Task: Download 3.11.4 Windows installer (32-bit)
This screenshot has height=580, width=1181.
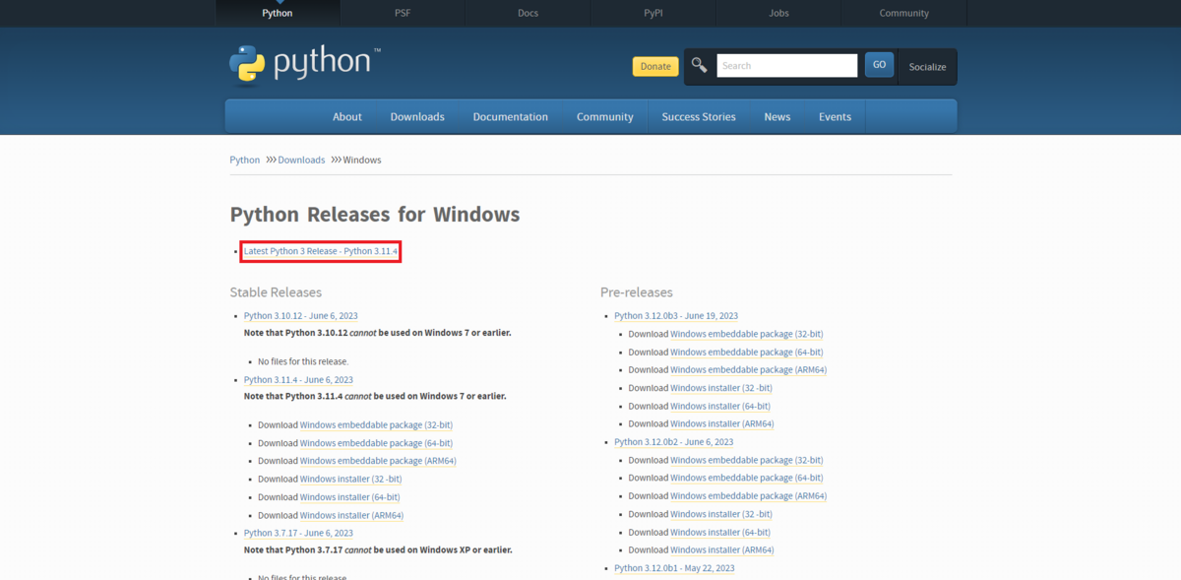Action: click(350, 479)
